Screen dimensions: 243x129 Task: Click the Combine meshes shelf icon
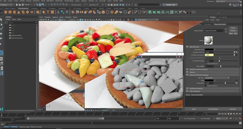pyautogui.click(x=73, y=12)
